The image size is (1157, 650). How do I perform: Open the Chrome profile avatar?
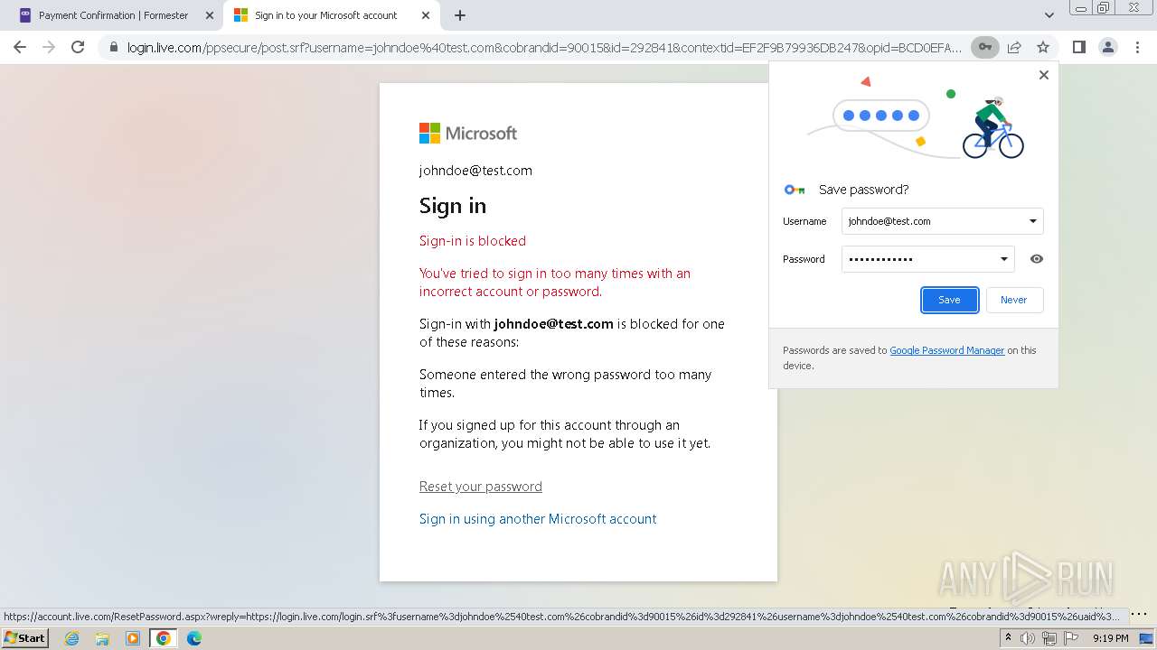[1107, 47]
